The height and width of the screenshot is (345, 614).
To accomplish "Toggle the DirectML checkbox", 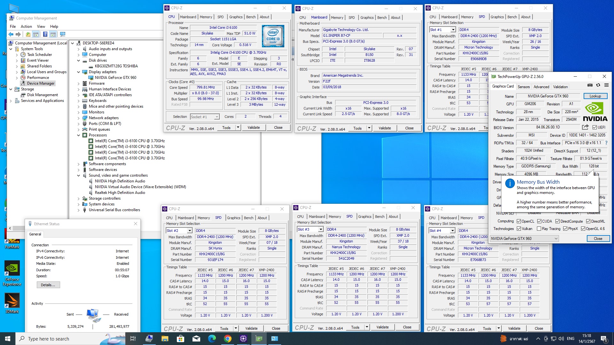I will tap(588, 221).
